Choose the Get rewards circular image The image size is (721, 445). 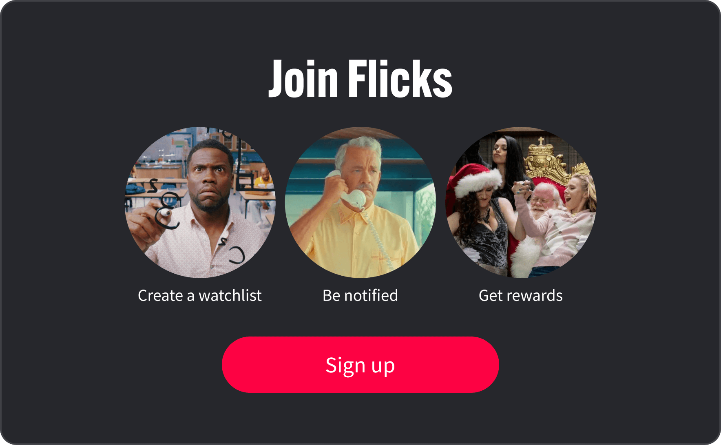pyautogui.click(x=521, y=202)
